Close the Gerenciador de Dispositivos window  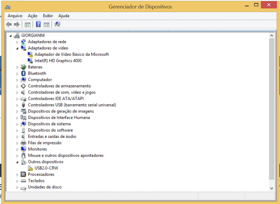269,5
